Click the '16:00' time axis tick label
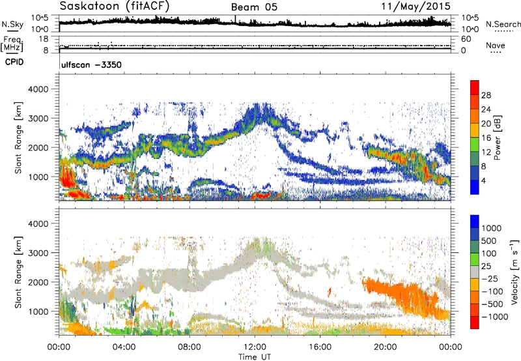This screenshot has width=521, height=361. click(x=320, y=347)
